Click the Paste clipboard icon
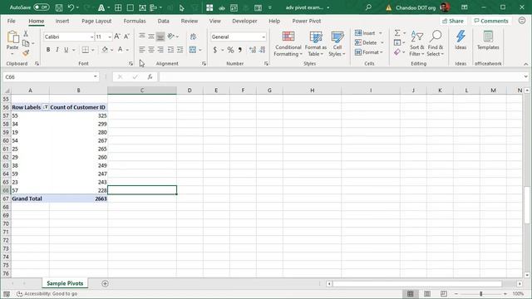This screenshot has height=299, width=532. pos(12,37)
